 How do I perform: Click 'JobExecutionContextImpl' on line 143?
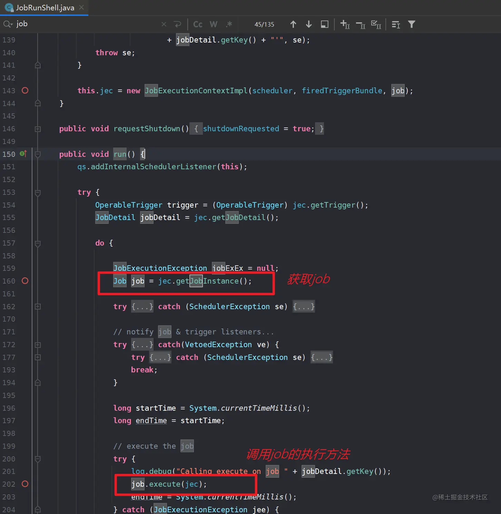point(196,91)
